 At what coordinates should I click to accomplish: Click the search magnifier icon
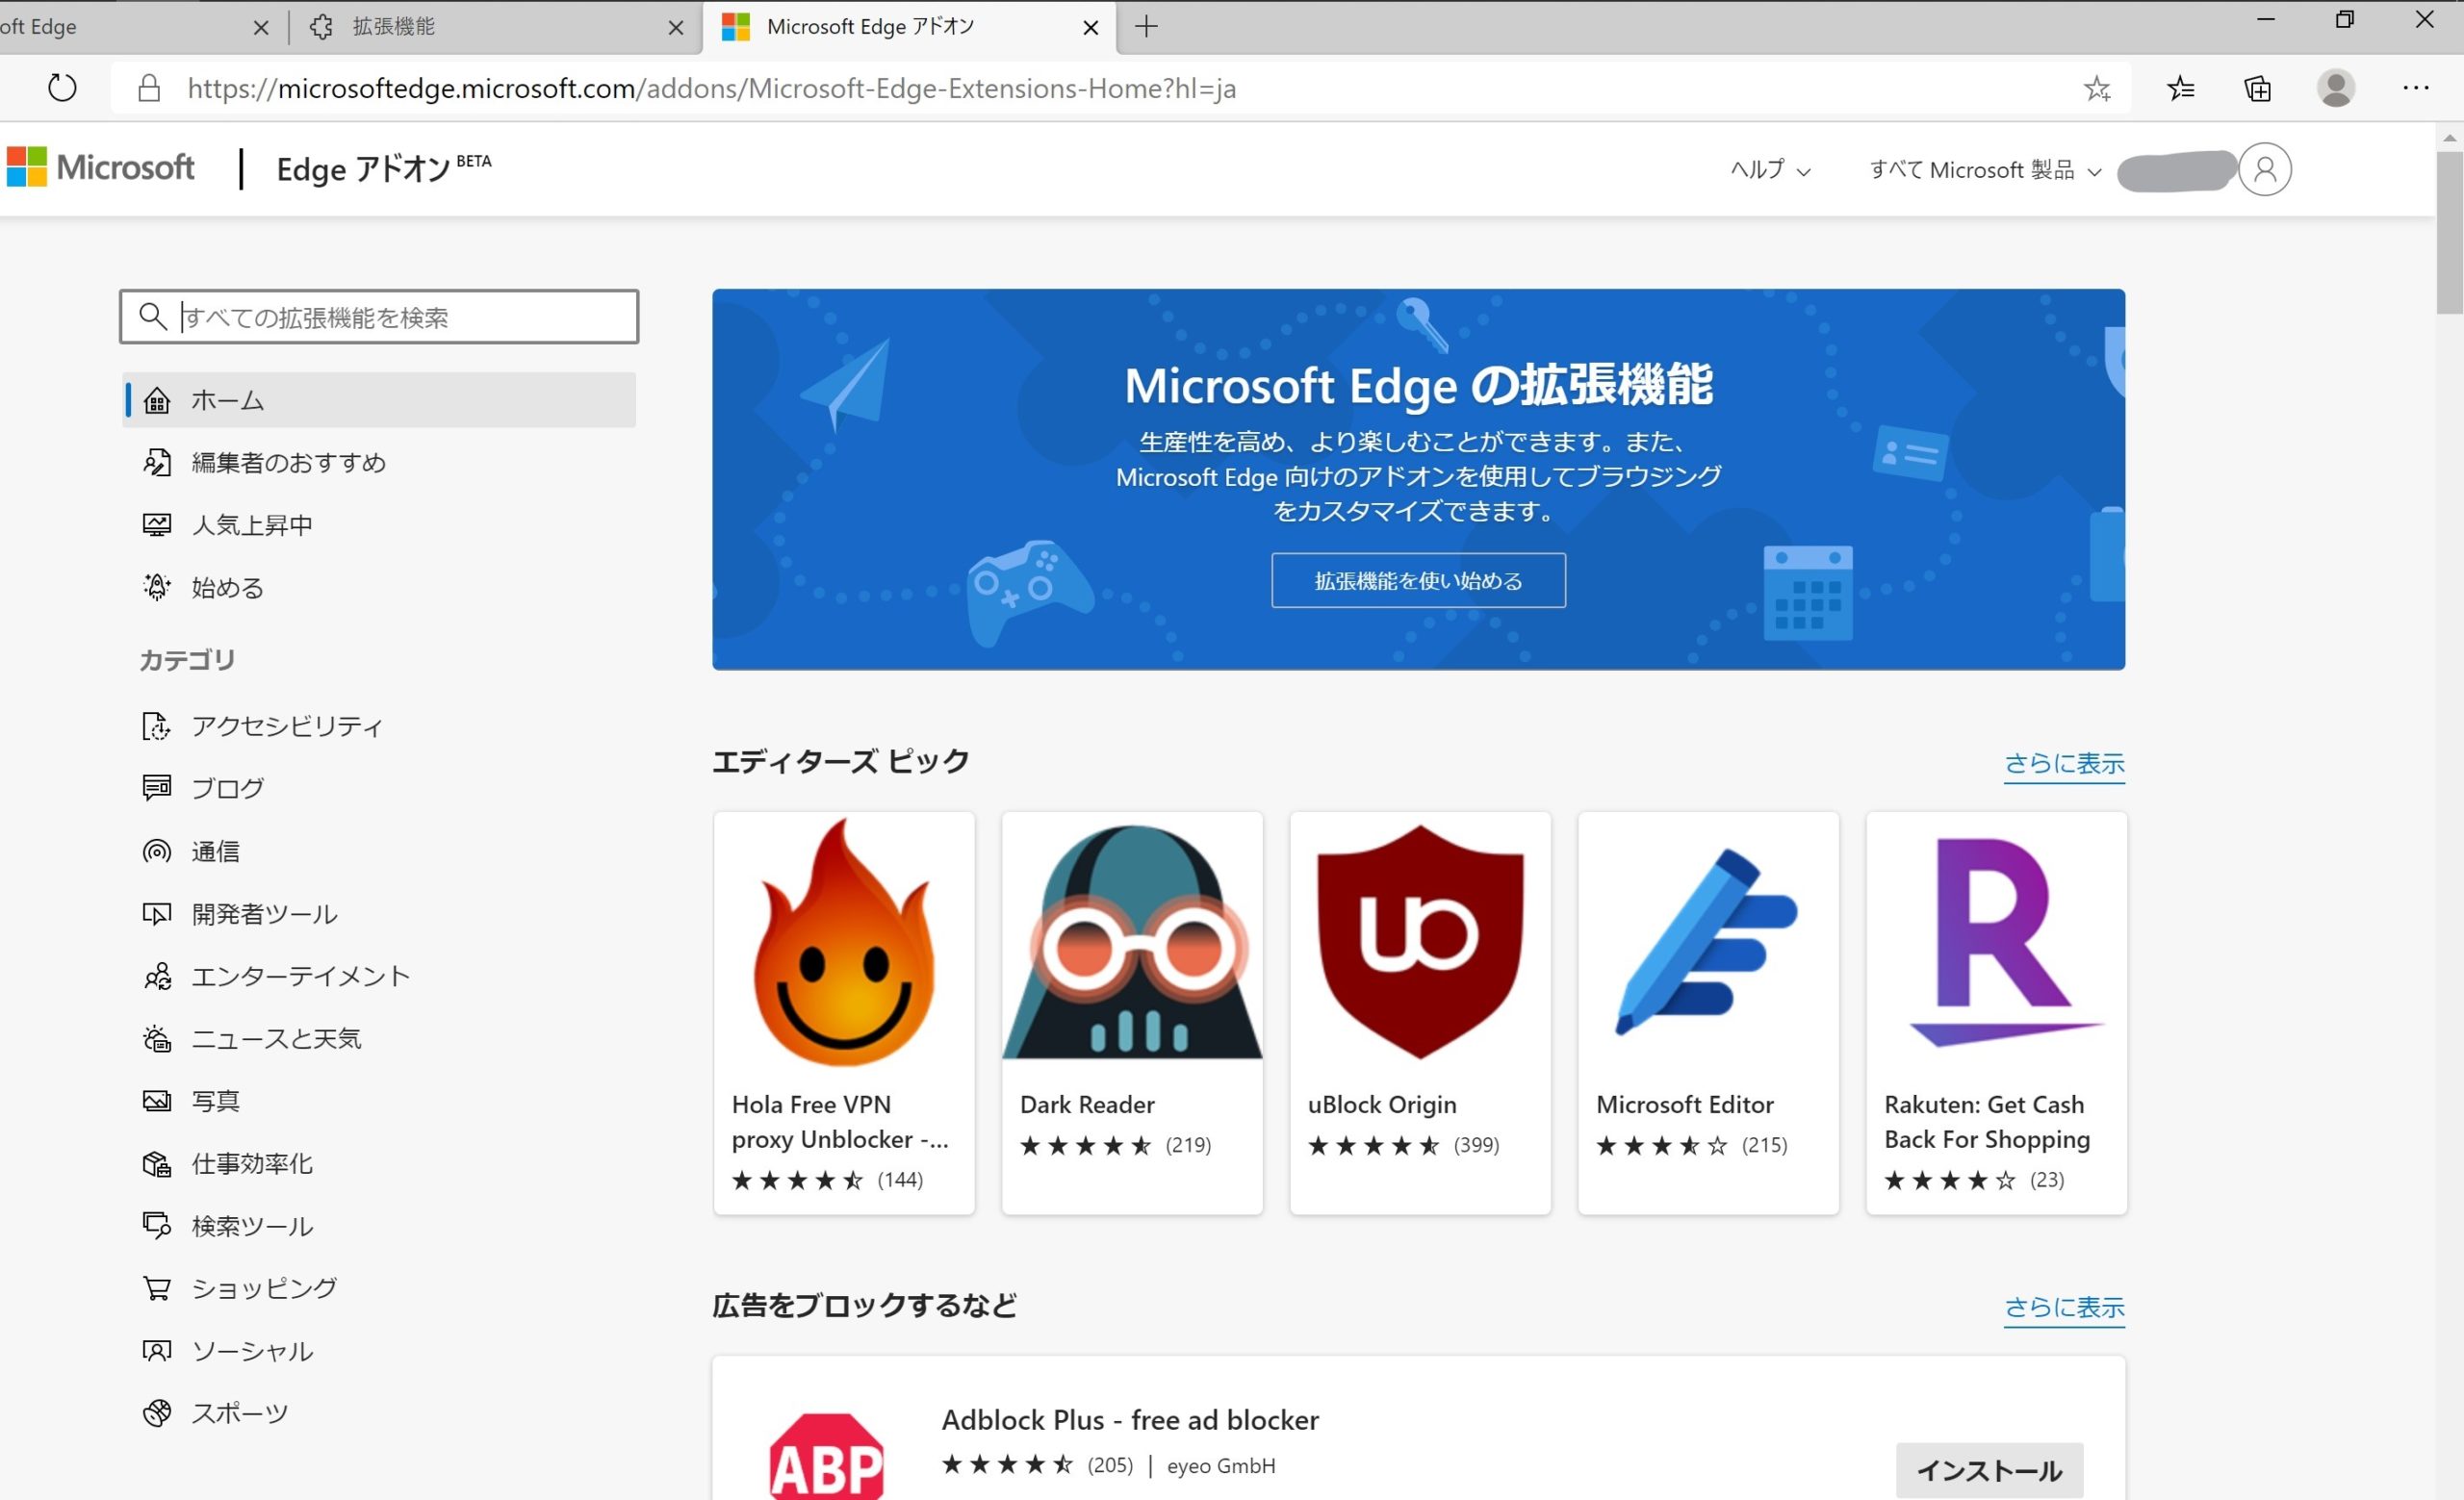click(152, 316)
